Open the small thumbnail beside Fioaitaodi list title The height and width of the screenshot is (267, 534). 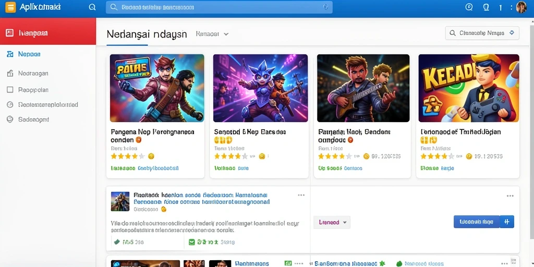pos(120,201)
